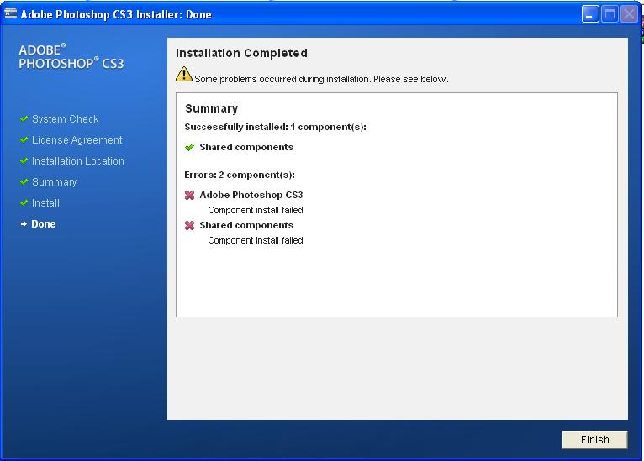Click the Done step label in sidebar
This screenshot has width=644, height=461.
point(44,224)
